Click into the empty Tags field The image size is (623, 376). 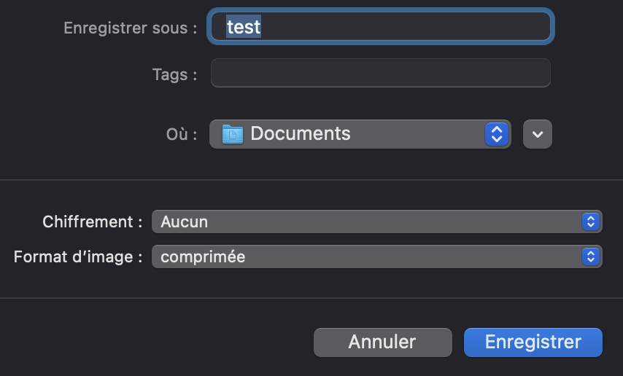pyautogui.click(x=381, y=73)
